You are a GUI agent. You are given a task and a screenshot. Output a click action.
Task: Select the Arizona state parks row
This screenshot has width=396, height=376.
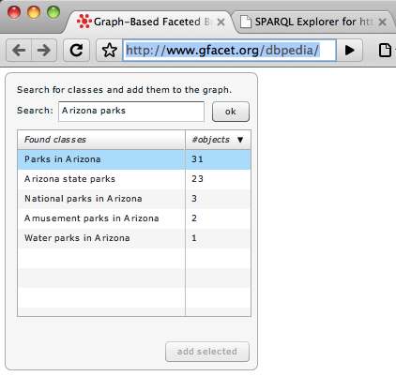[134, 179]
